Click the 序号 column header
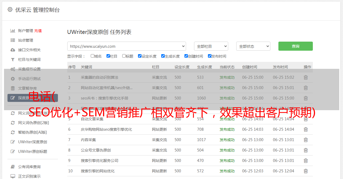 [x=72, y=67]
